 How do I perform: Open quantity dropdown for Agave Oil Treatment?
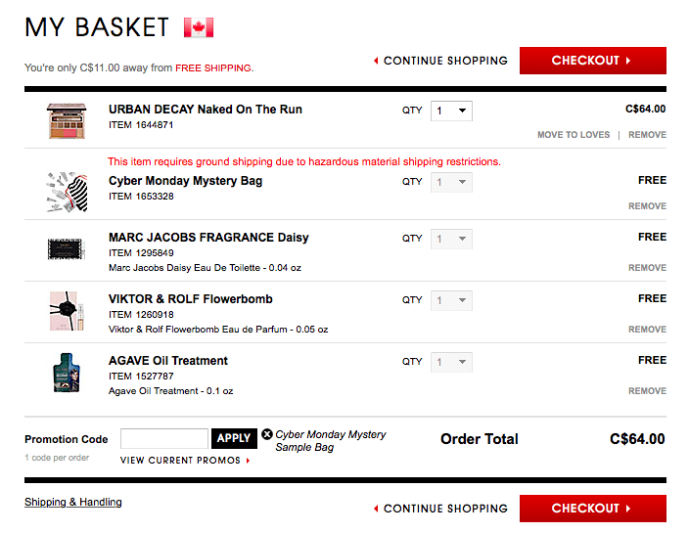pos(451,362)
